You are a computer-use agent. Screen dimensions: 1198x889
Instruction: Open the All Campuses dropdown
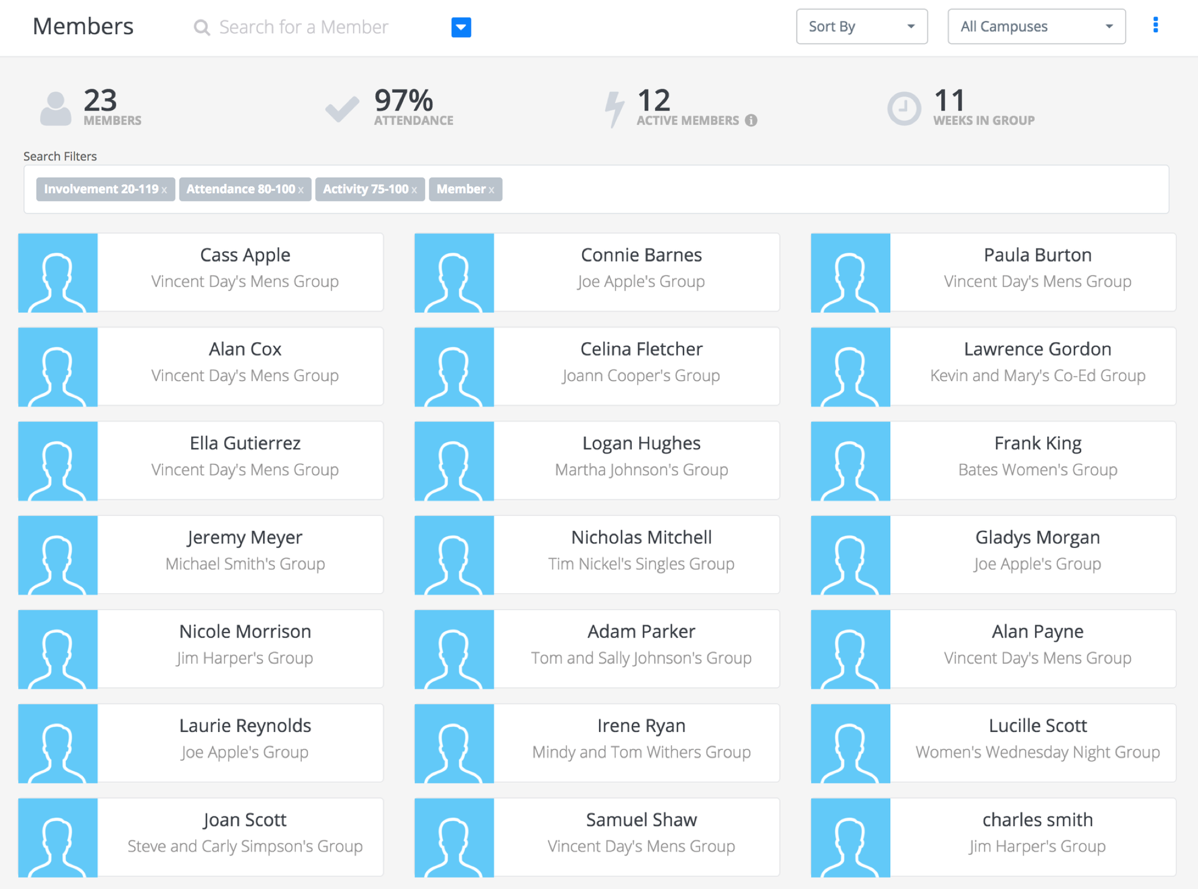[1036, 26]
